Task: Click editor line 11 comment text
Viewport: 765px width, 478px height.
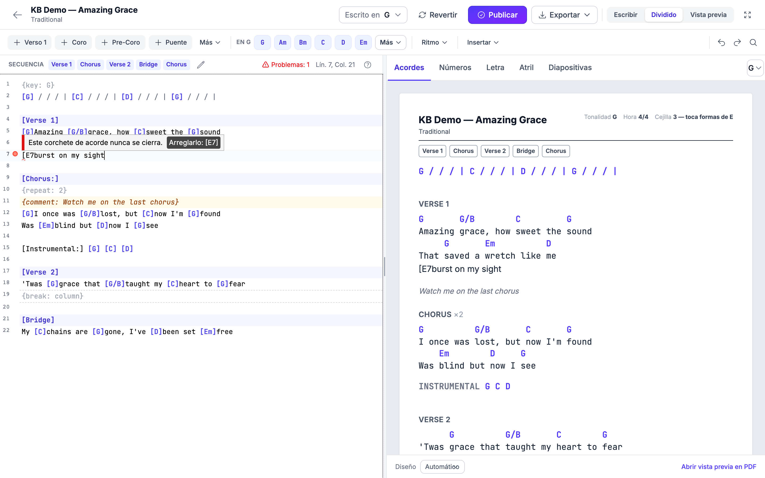Action: tap(100, 202)
